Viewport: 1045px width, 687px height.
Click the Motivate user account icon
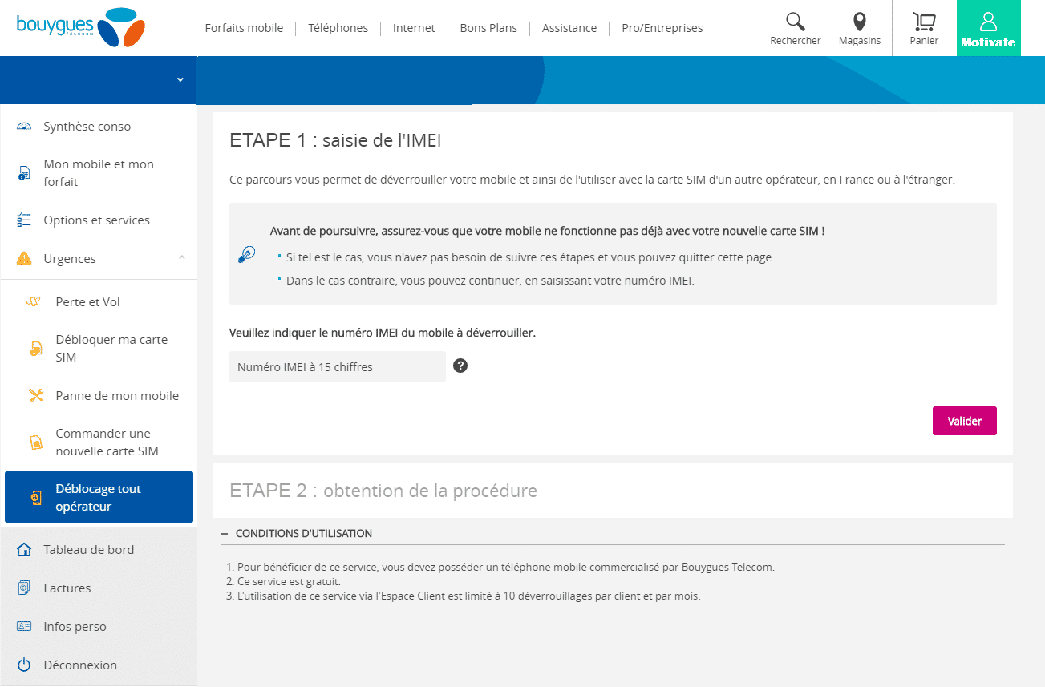pos(988,22)
